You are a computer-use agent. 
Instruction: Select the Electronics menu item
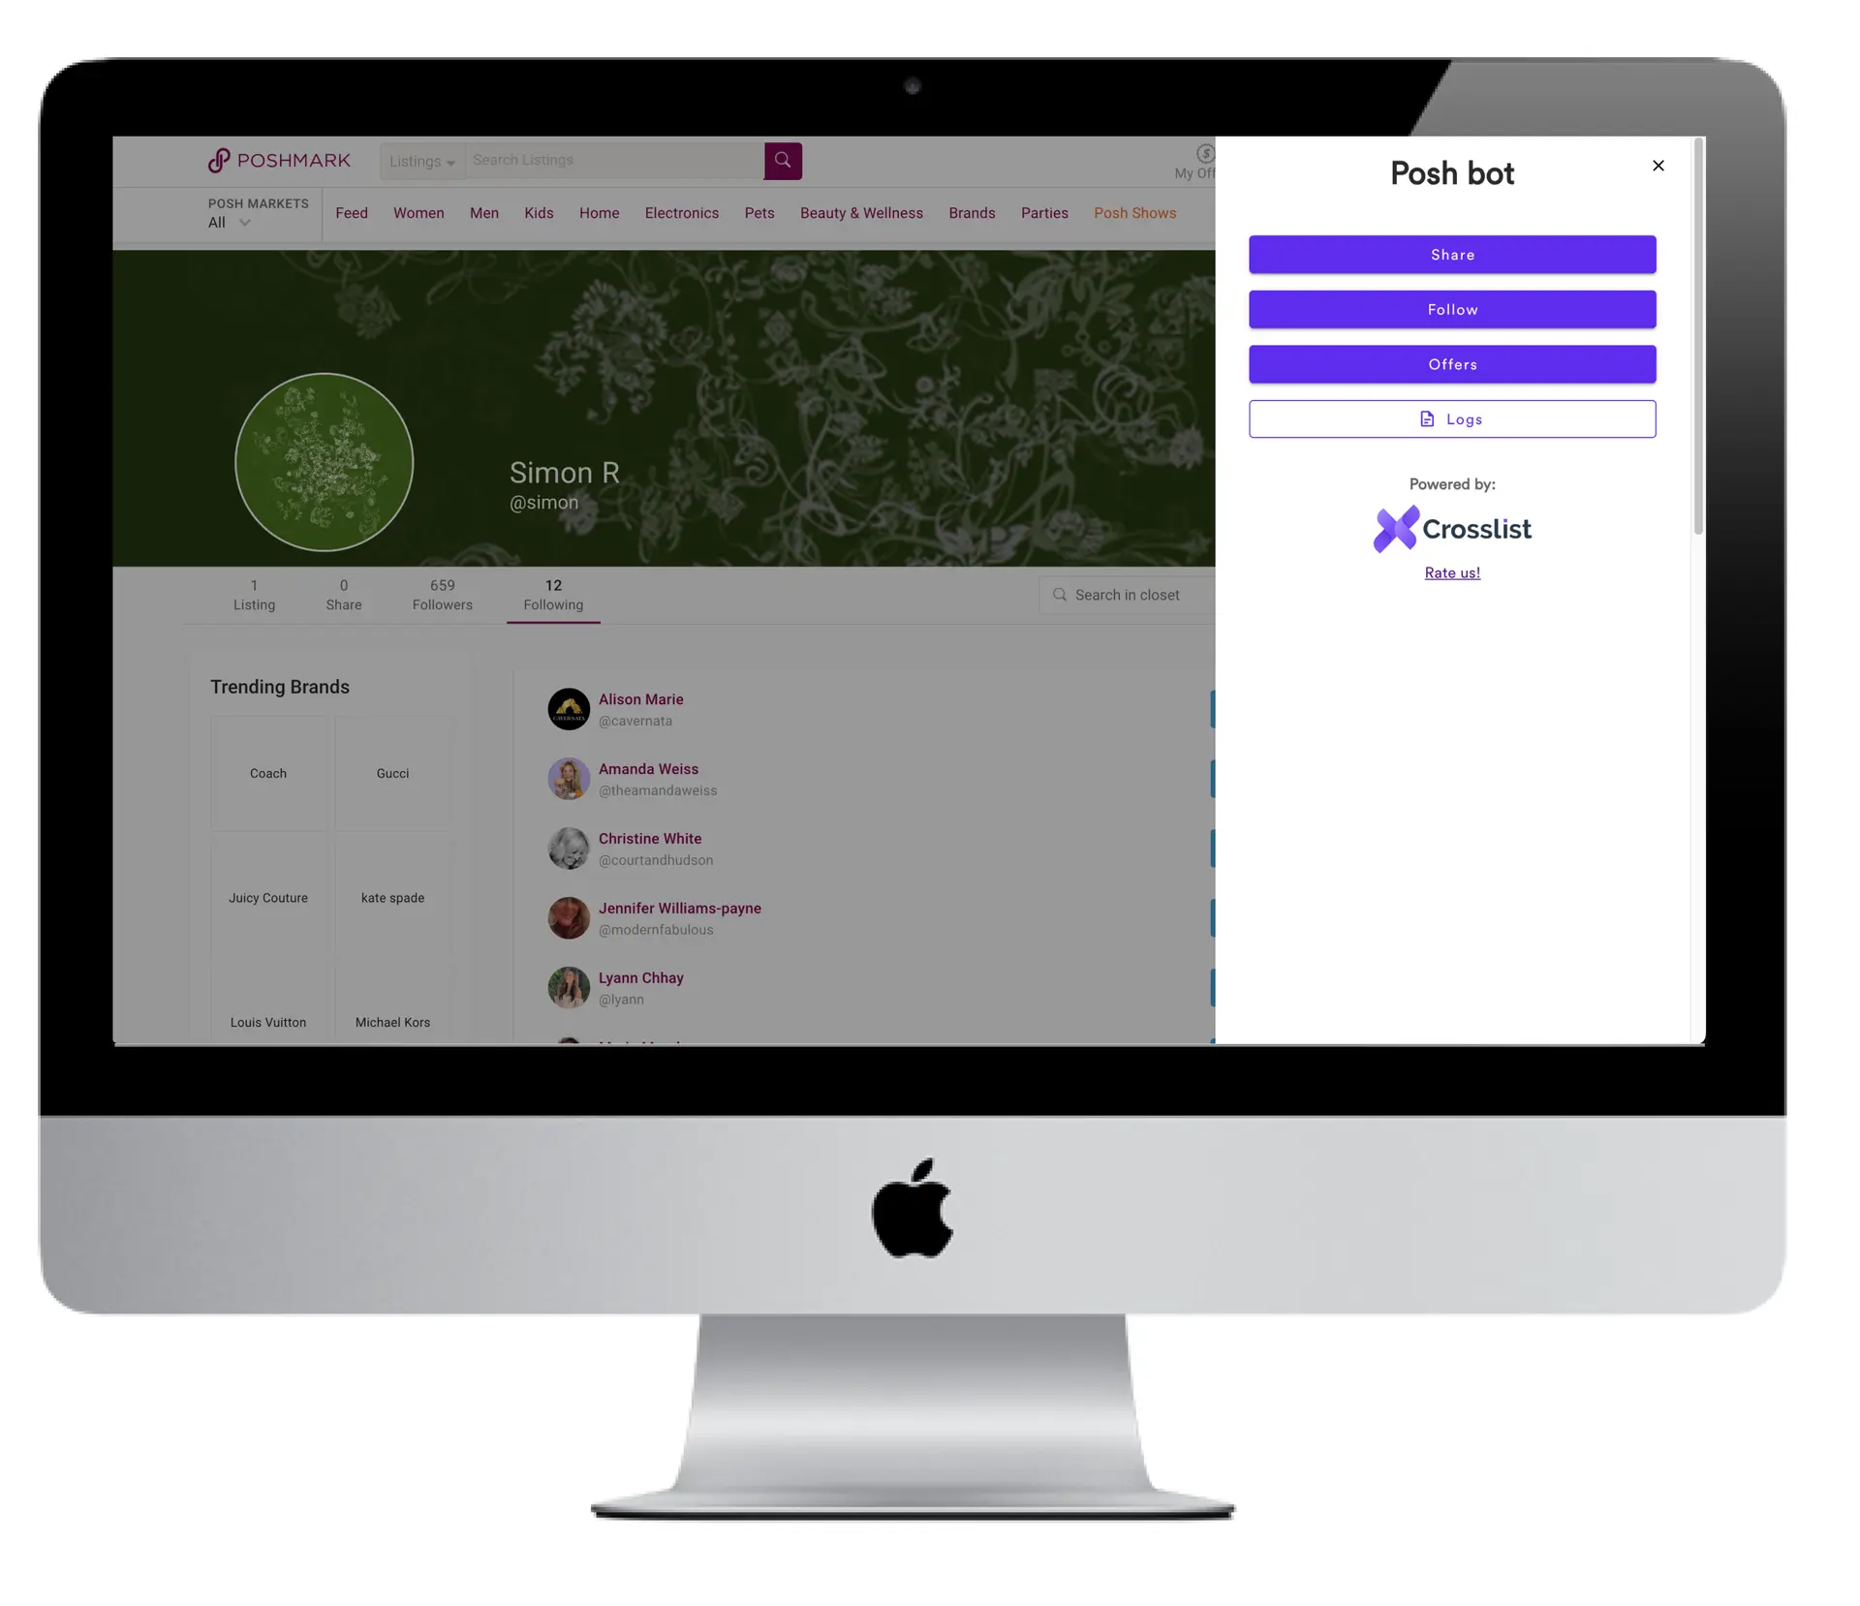tap(682, 212)
